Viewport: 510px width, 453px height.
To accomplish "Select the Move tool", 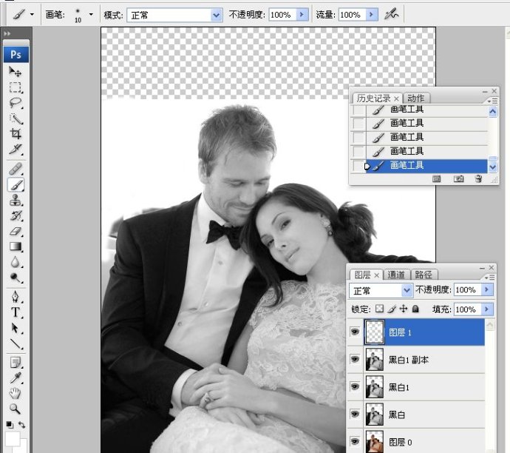I will pos(15,71).
